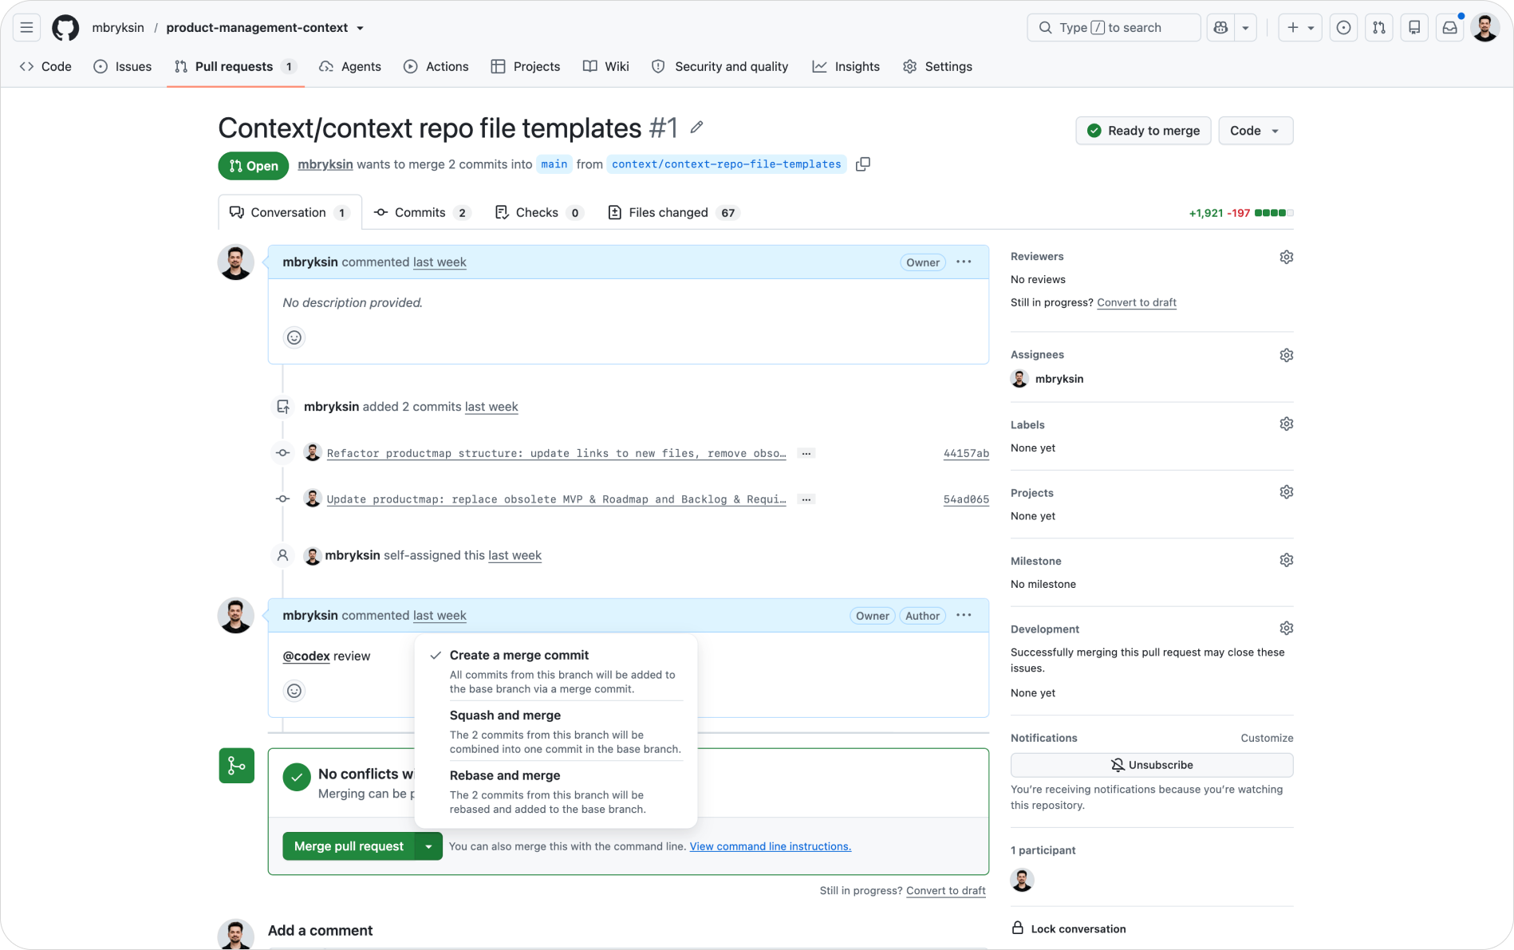Screen dimensions: 1514x950
Task: Open the repository name dropdown arrow
Action: 360,28
